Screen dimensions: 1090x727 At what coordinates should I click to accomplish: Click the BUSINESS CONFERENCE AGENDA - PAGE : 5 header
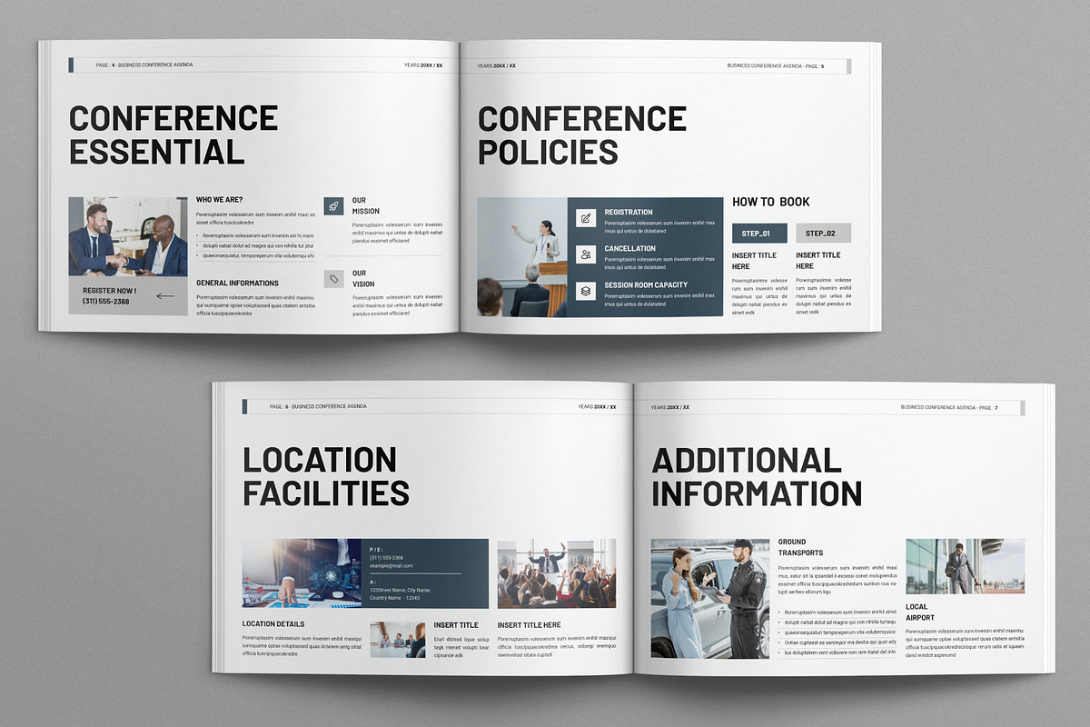(777, 65)
